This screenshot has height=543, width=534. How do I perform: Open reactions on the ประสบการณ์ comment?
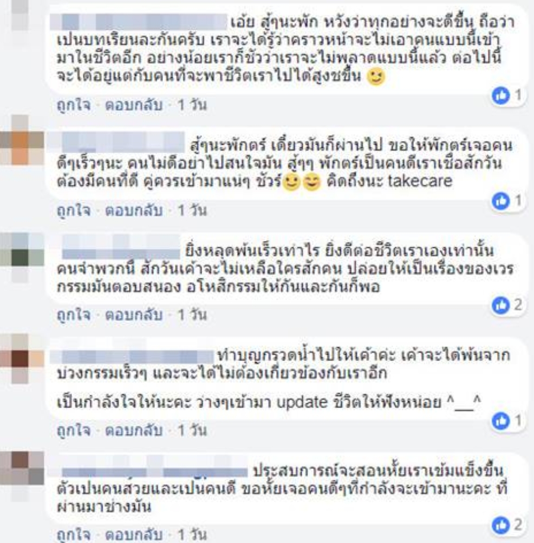pos(508,525)
